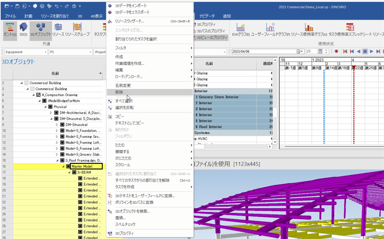Click the Save disk icon in quick access bar
This screenshot has height=239, width=384.
[17, 6]
